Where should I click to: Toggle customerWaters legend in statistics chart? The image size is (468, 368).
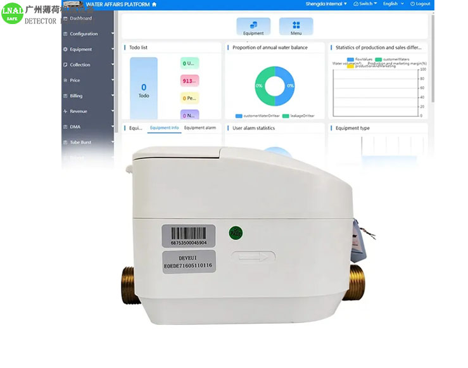tap(392, 59)
